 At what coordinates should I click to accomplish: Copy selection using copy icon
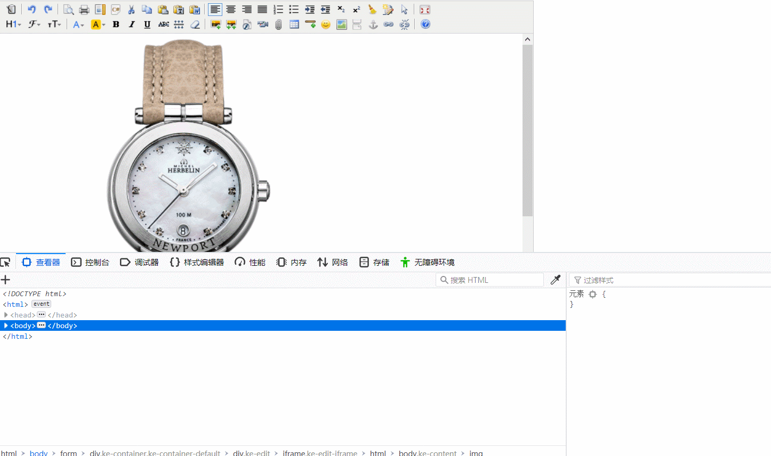click(147, 10)
